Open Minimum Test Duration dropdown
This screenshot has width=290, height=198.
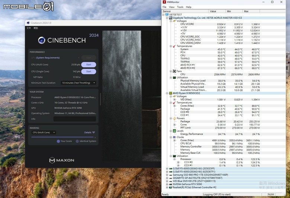point(78,83)
